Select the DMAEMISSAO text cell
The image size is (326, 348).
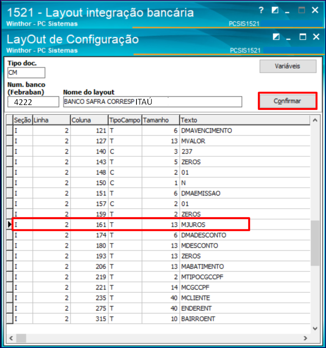[245, 193]
